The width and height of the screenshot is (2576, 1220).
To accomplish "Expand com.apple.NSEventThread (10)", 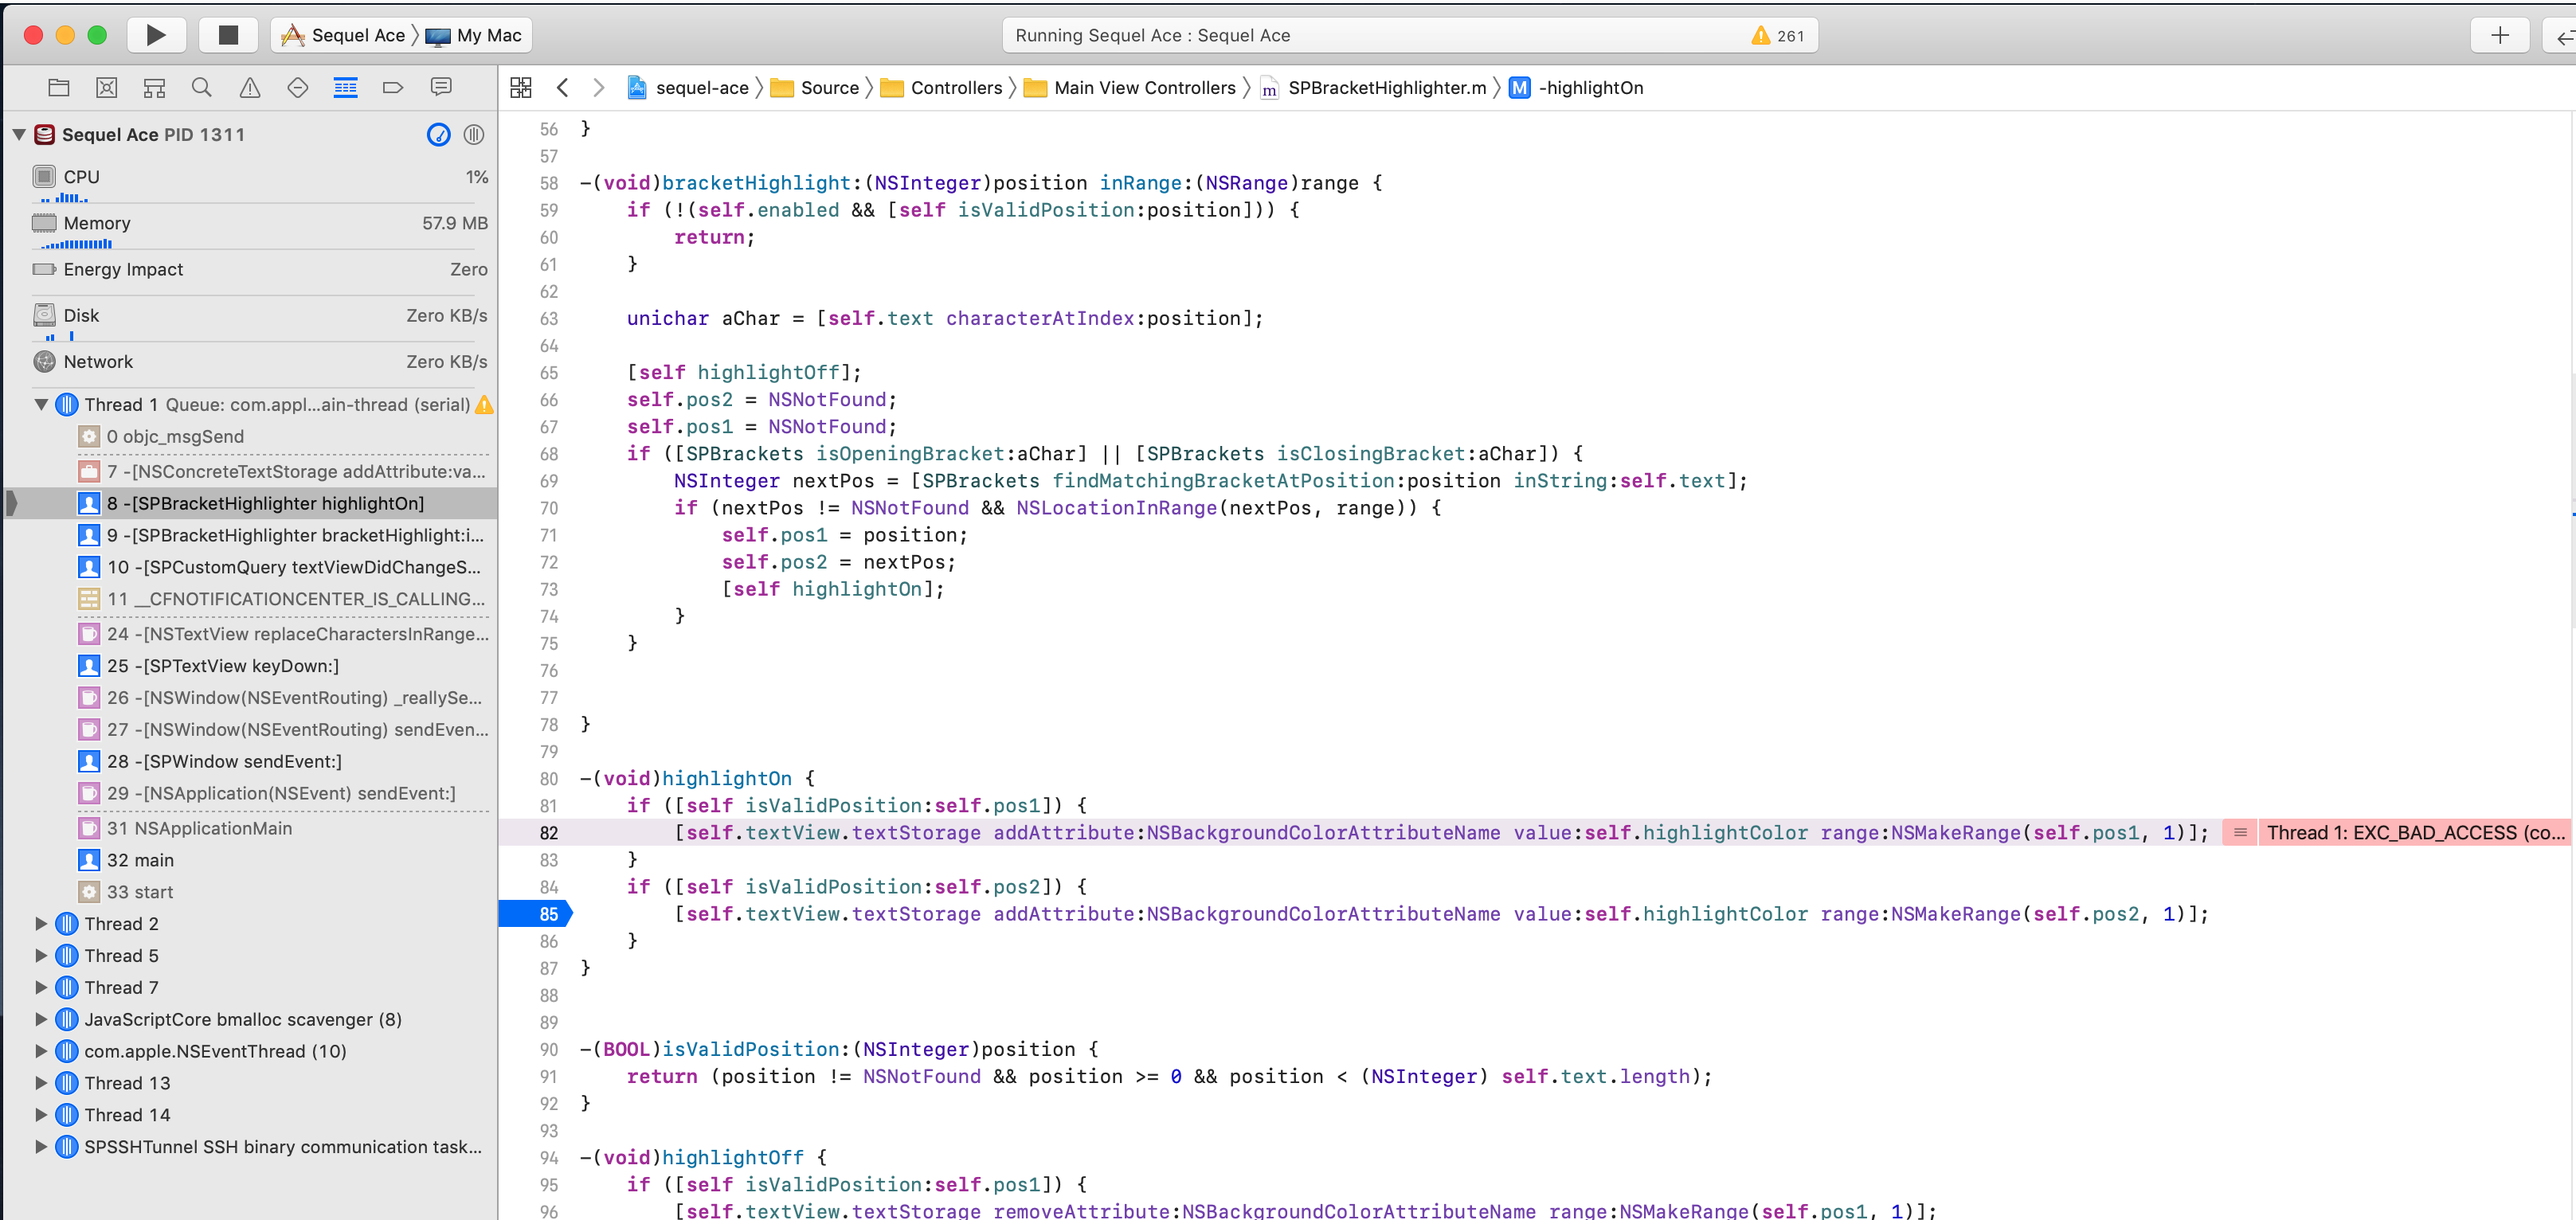I will tap(41, 1052).
